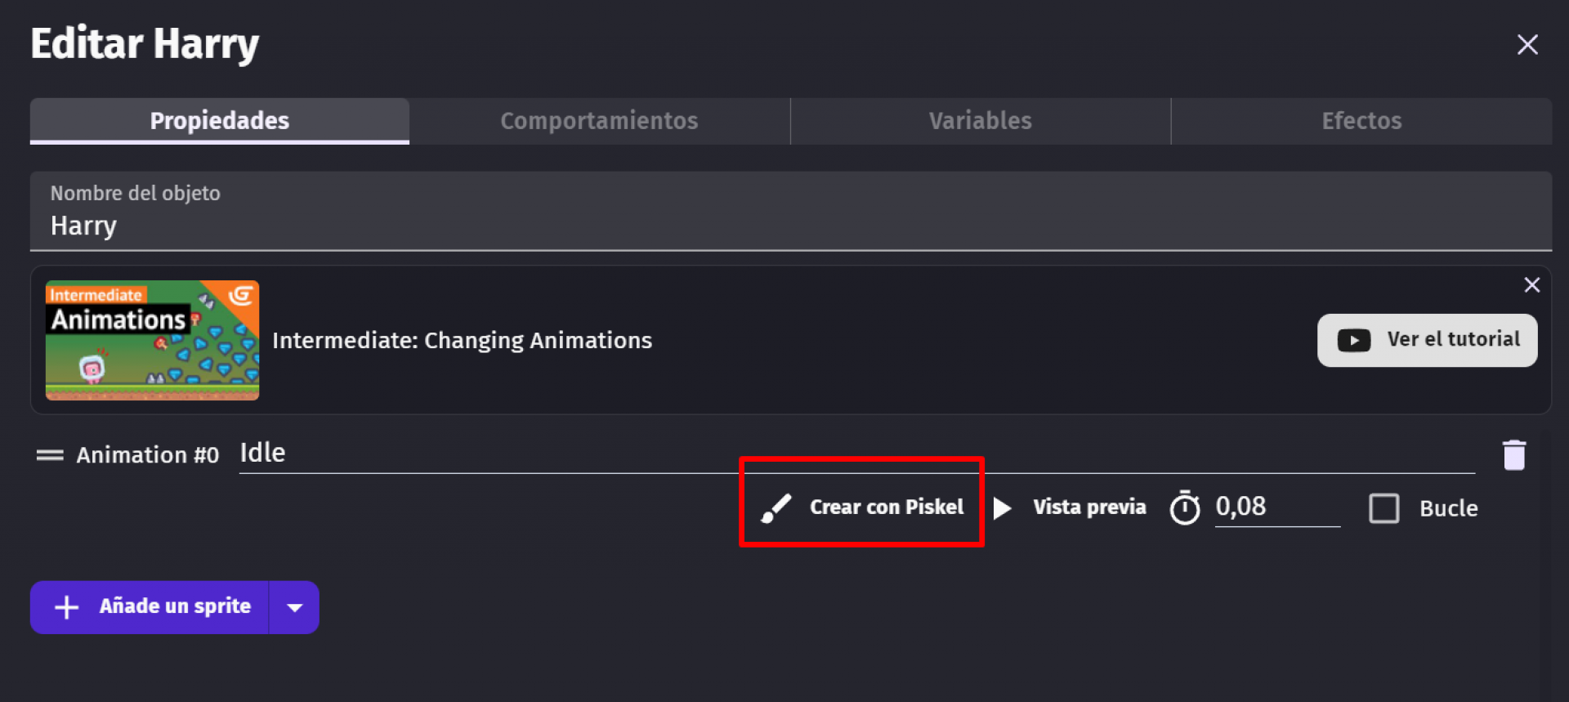Switch to the Comportamientos tab
Viewport: 1569px width, 702px height.
tap(599, 121)
